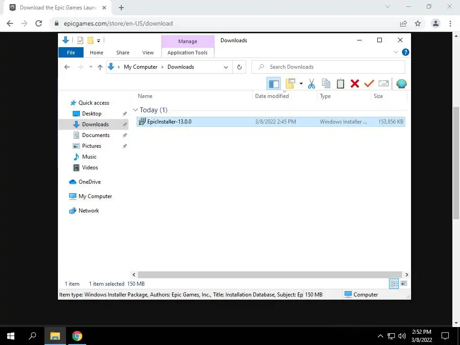Click the Copy icon in Explorer toolbar
The height and width of the screenshot is (345, 460).
coord(326,84)
